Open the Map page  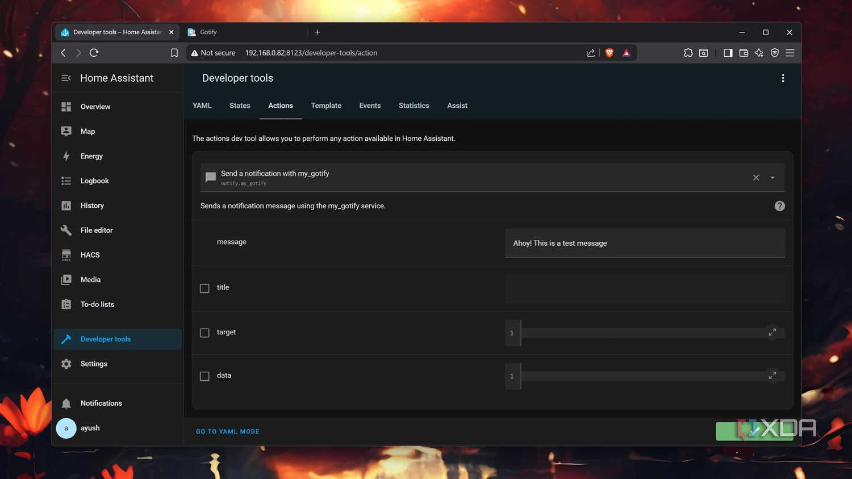point(118,131)
